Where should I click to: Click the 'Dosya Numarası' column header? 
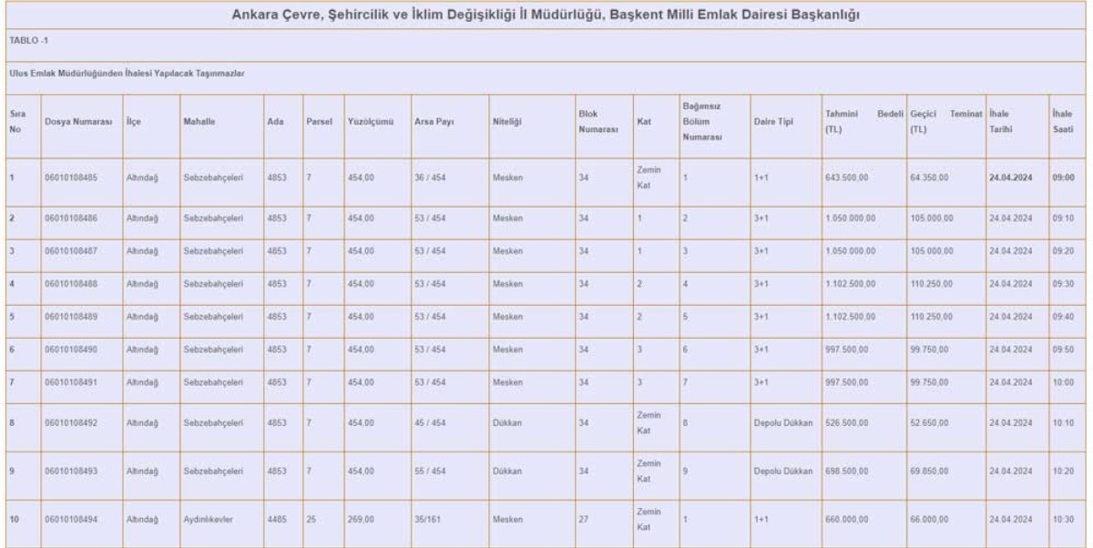click(79, 120)
